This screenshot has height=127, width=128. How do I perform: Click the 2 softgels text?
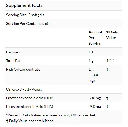click(x=36, y=15)
